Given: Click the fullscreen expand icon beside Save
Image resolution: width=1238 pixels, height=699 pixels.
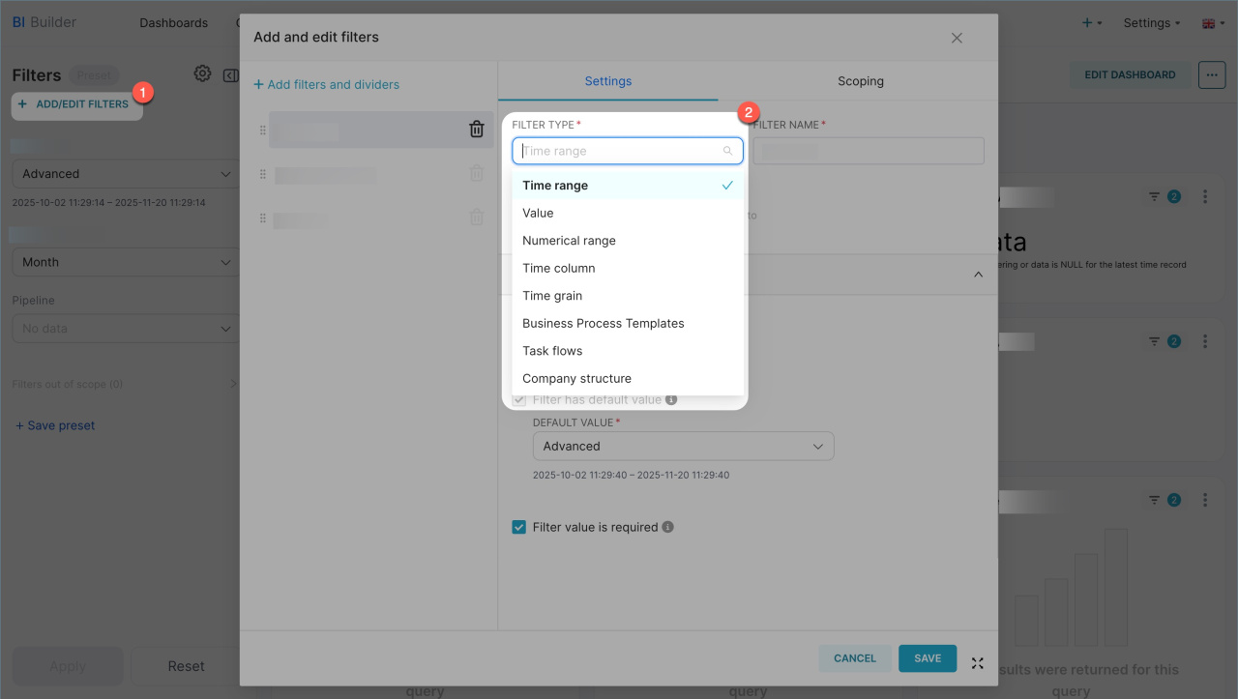Looking at the screenshot, I should tap(977, 663).
